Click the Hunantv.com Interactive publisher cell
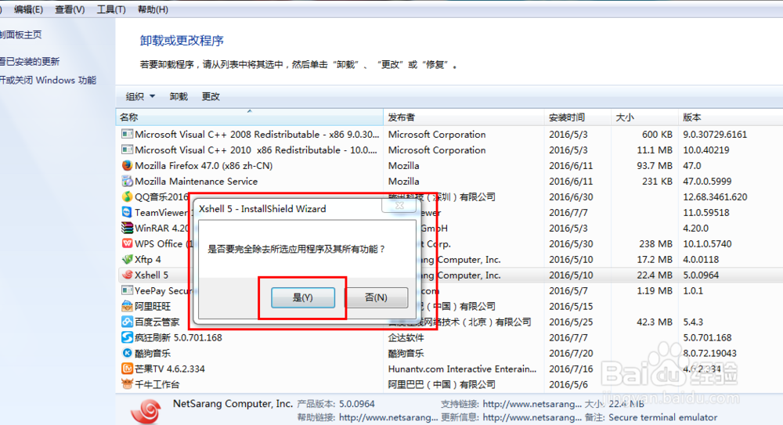 [x=463, y=369]
